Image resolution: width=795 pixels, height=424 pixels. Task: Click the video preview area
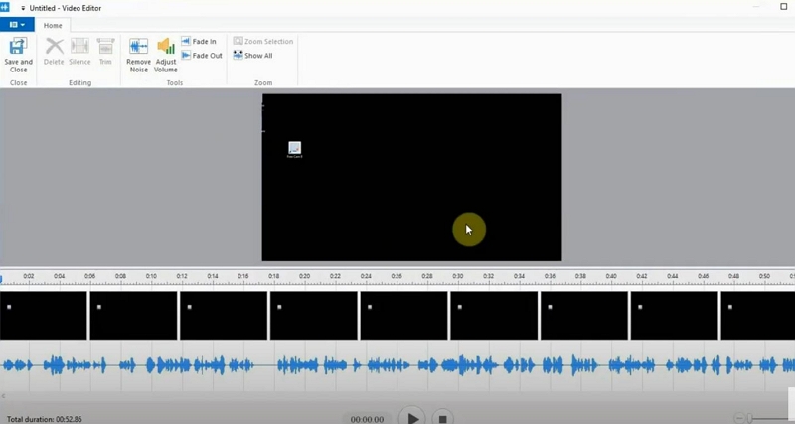click(x=411, y=178)
